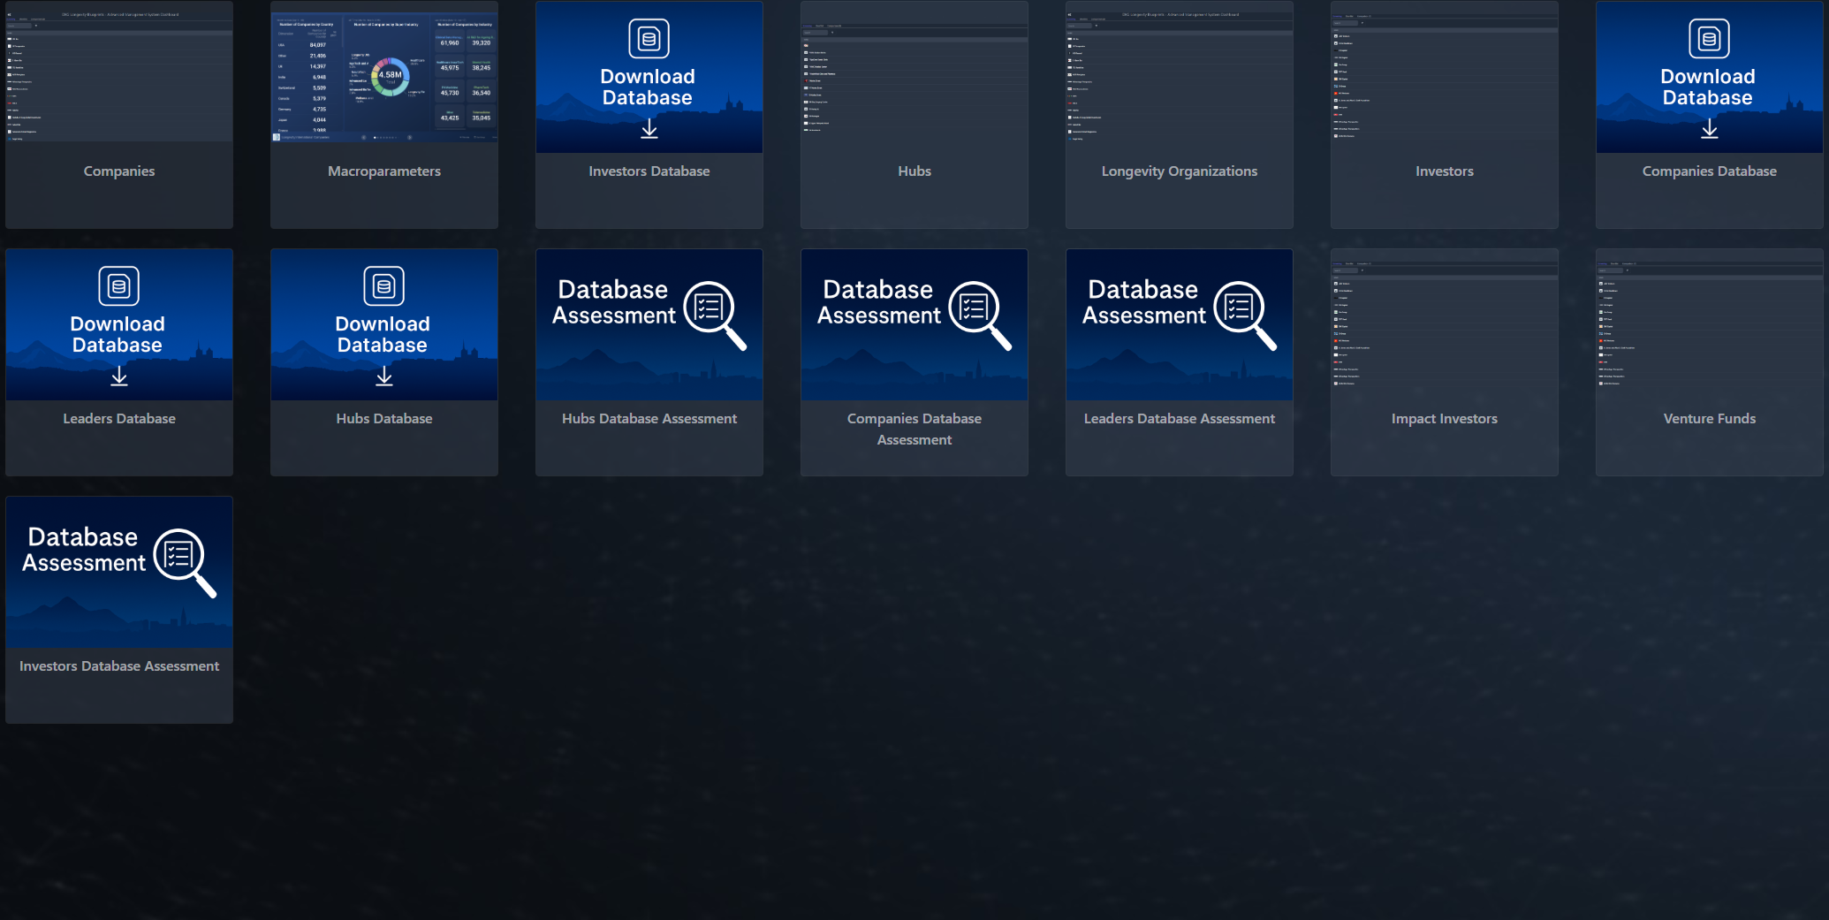Open the Investors dashboard thumbnail
1829x920 pixels.
[x=1445, y=77]
